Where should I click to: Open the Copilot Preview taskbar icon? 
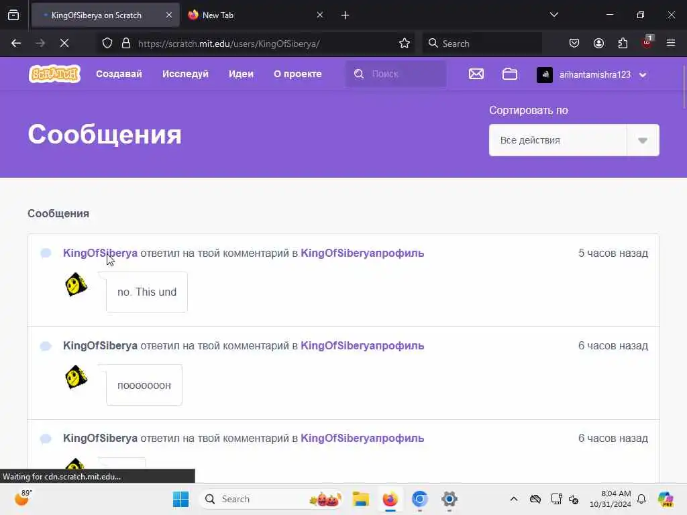point(666,499)
